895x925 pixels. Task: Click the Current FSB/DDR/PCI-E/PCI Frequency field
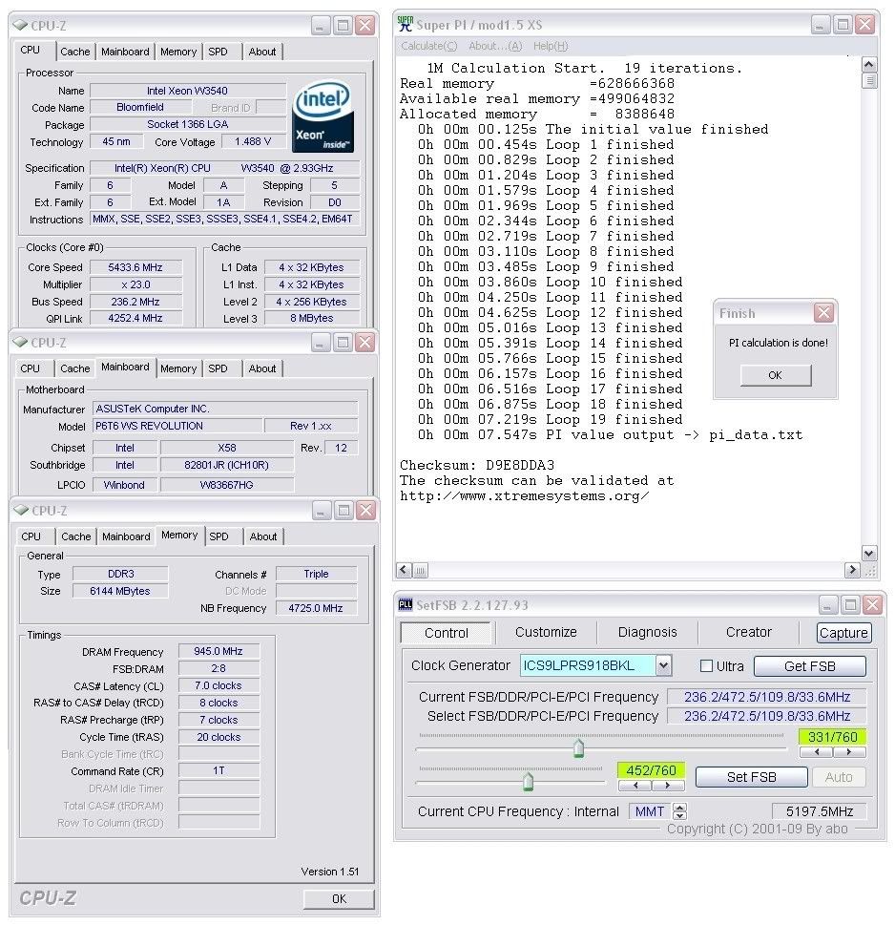click(766, 697)
